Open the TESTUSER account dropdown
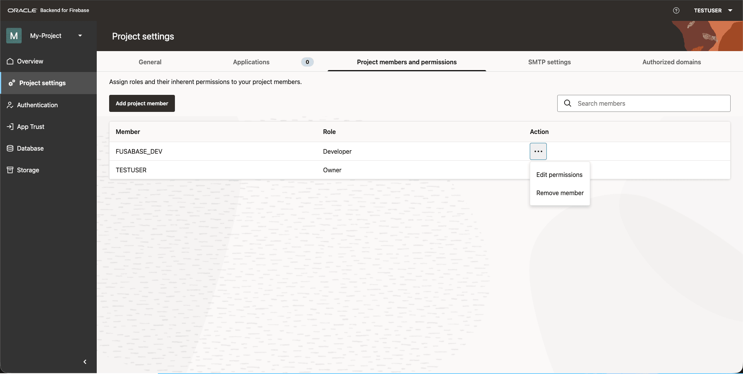 click(713, 10)
